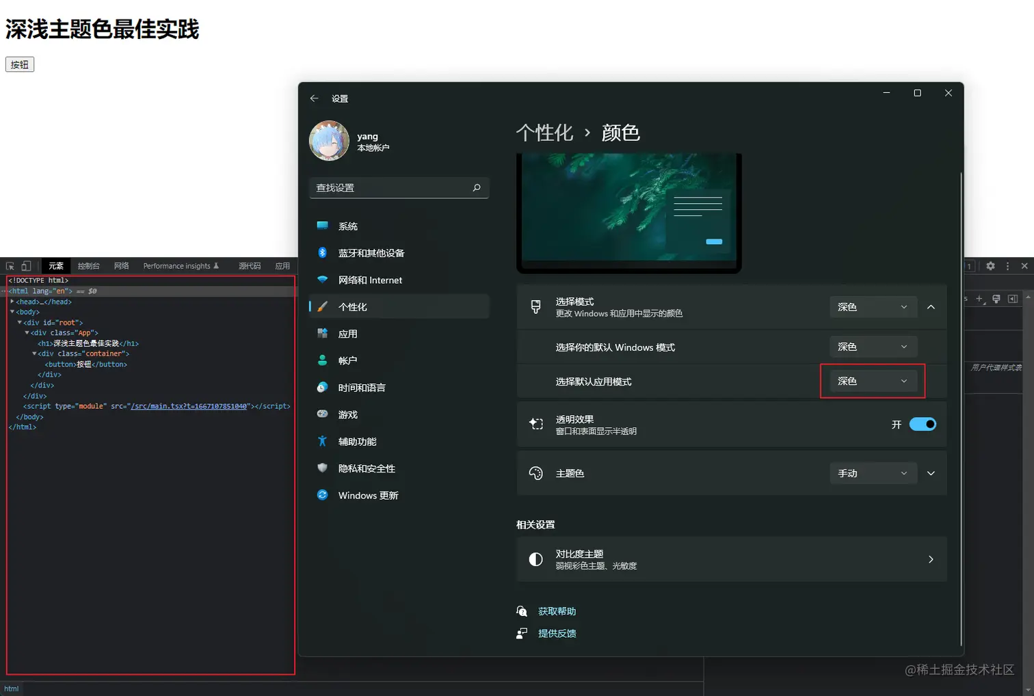Image resolution: width=1034 pixels, height=696 pixels.
Task: Collapse the body node in Elements tree
Action: point(12,312)
